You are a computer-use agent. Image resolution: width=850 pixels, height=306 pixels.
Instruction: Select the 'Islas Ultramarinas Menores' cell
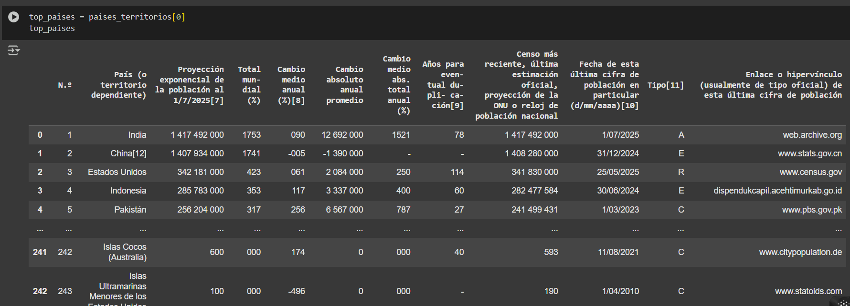pyautogui.click(x=117, y=288)
